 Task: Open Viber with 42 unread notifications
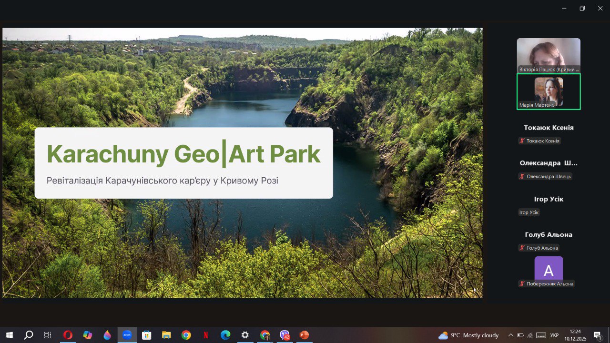(285, 335)
